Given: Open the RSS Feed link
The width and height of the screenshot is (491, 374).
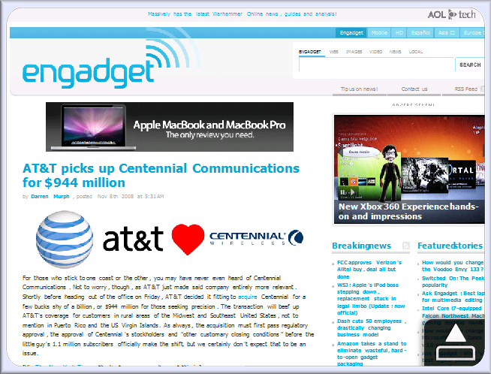Looking at the screenshot, I should pos(466,89).
